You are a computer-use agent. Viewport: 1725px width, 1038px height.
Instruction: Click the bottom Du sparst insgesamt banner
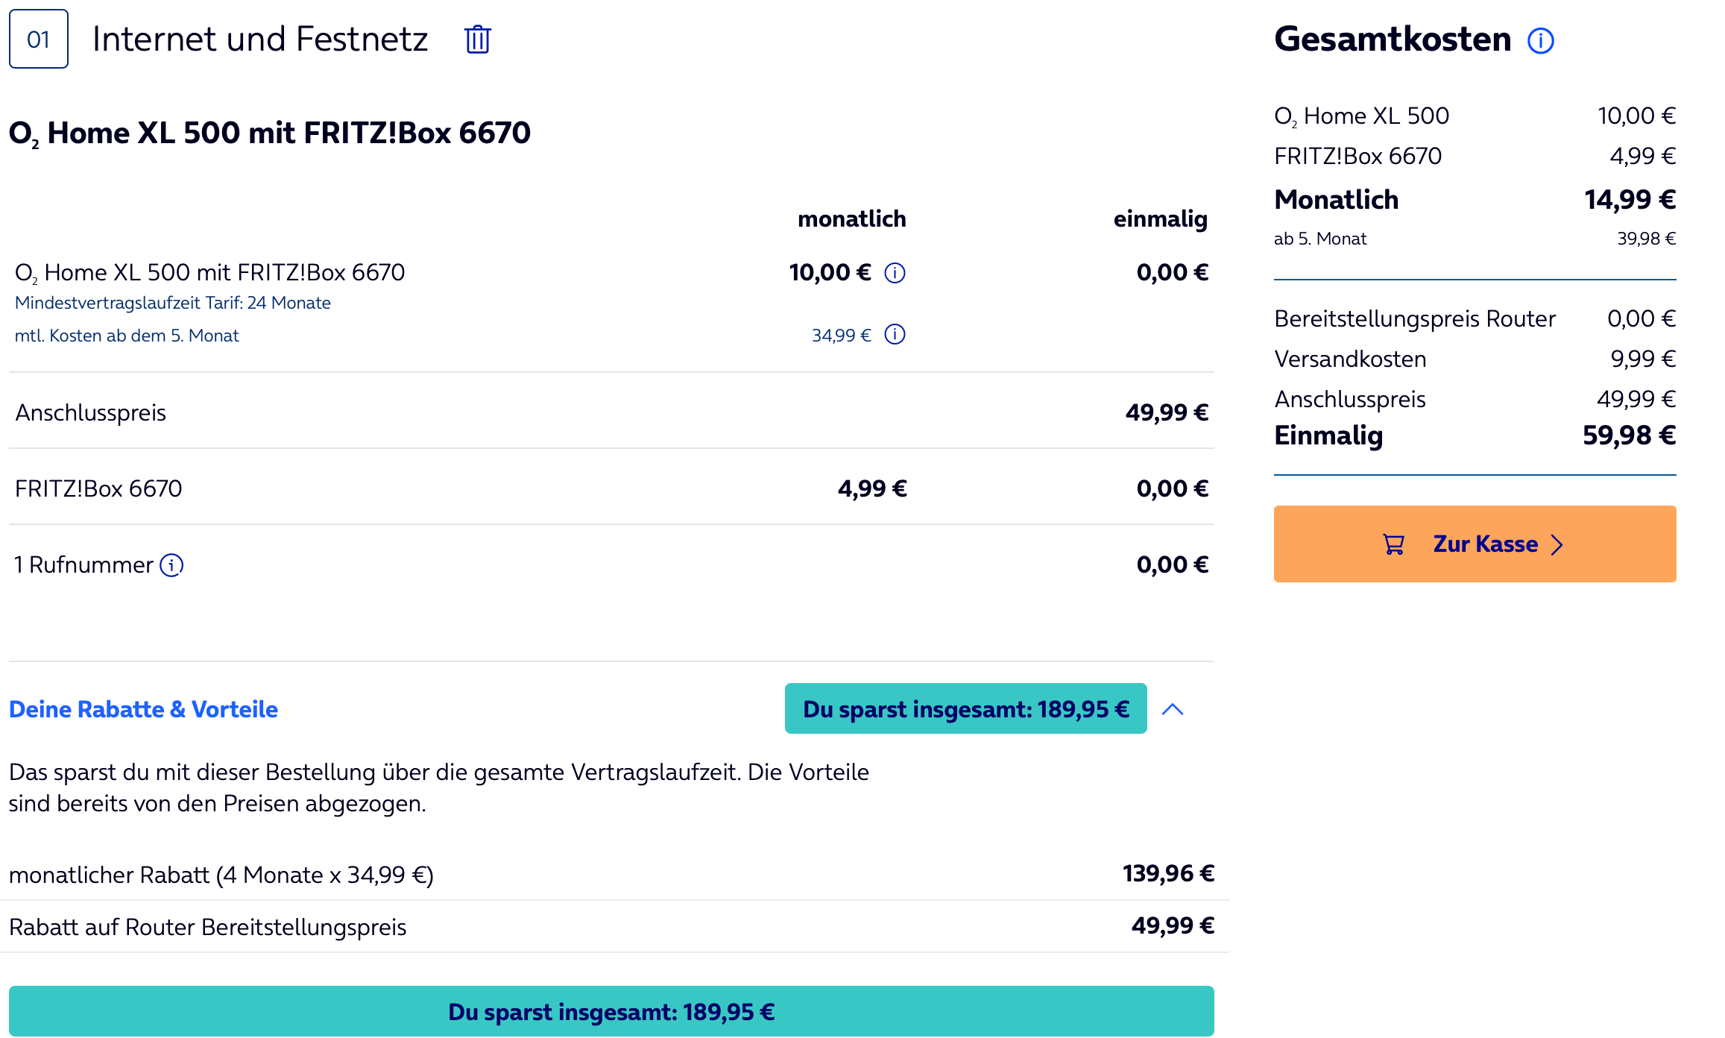(x=611, y=1011)
